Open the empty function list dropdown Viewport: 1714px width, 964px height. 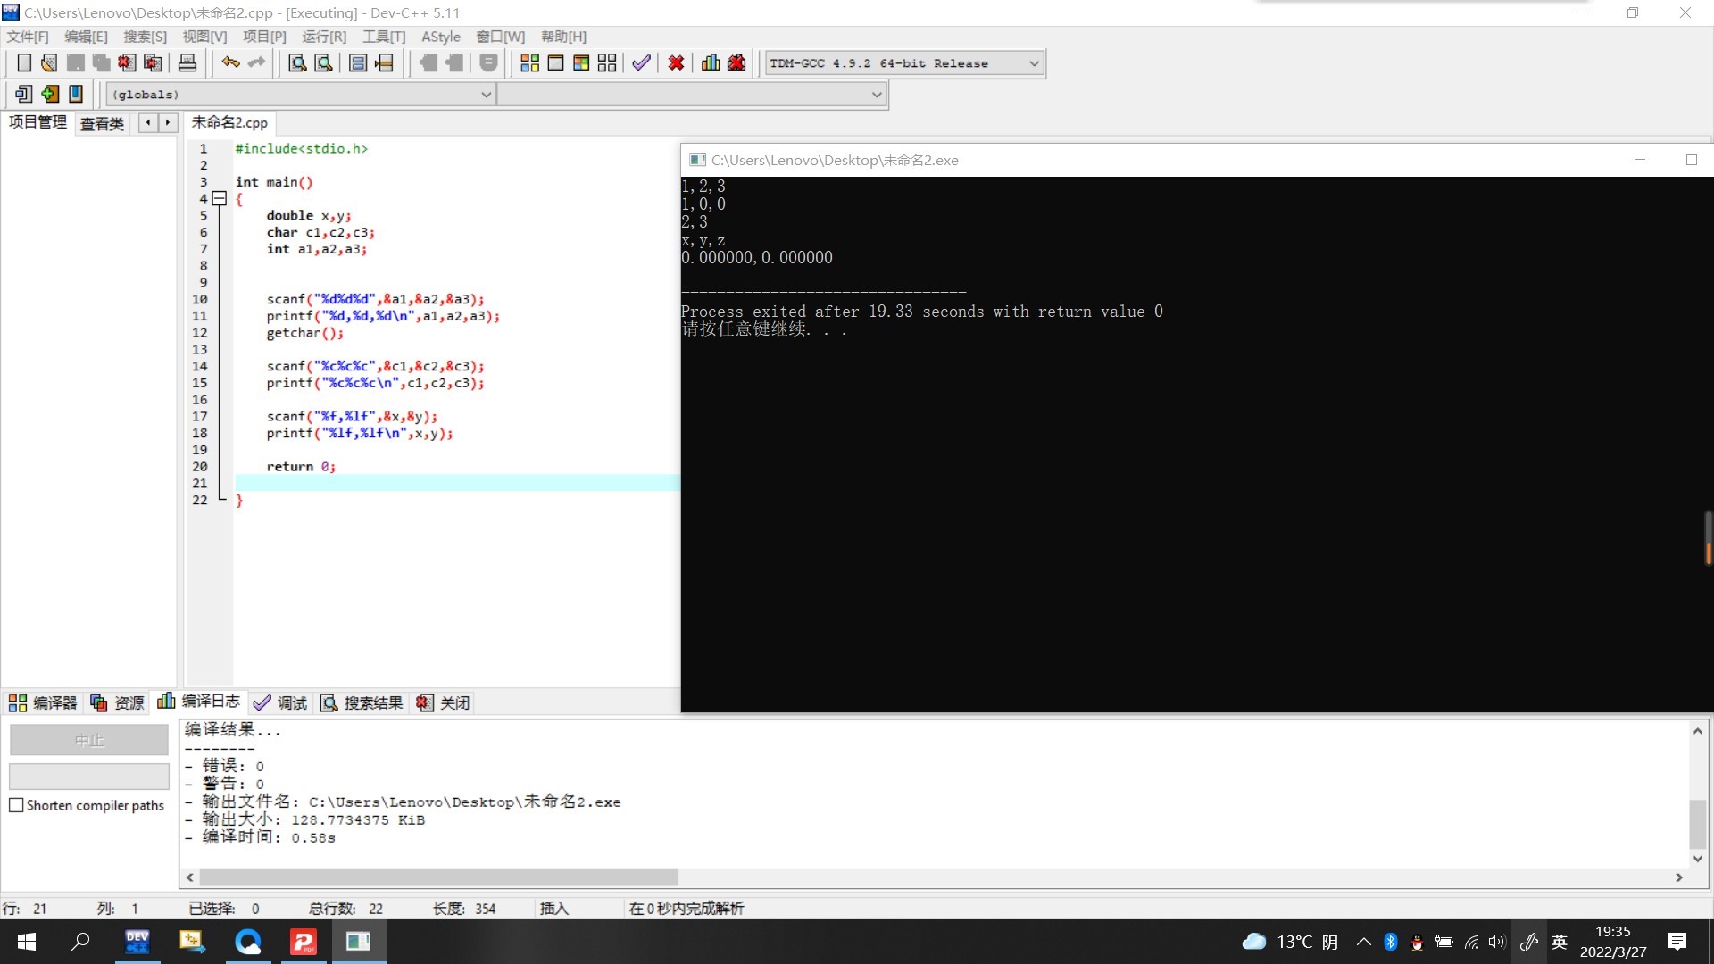(877, 94)
